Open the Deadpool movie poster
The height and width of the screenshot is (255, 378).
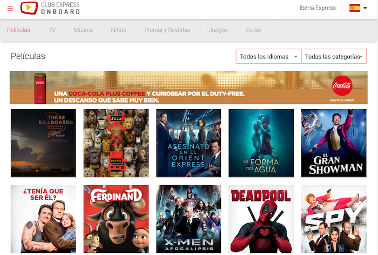tap(261, 219)
